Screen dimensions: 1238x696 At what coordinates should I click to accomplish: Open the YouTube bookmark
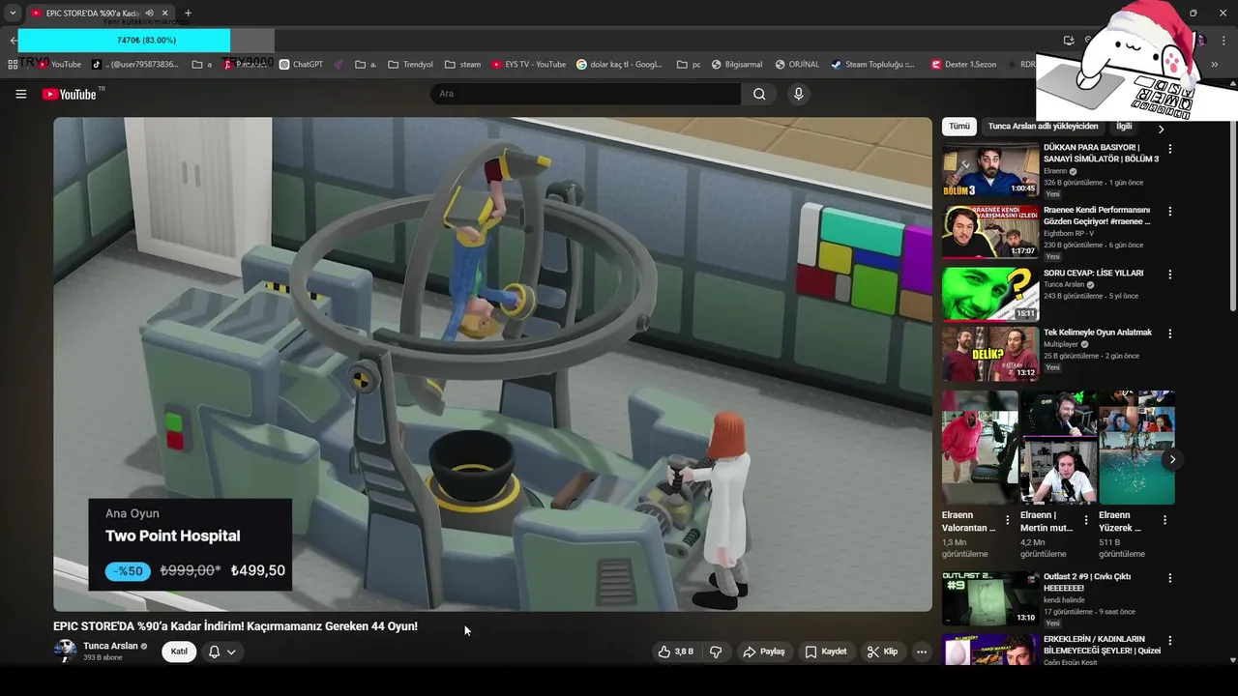(x=60, y=65)
